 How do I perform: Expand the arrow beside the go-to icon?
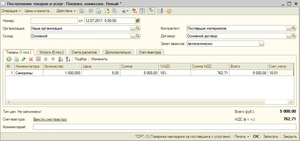pos(128,11)
